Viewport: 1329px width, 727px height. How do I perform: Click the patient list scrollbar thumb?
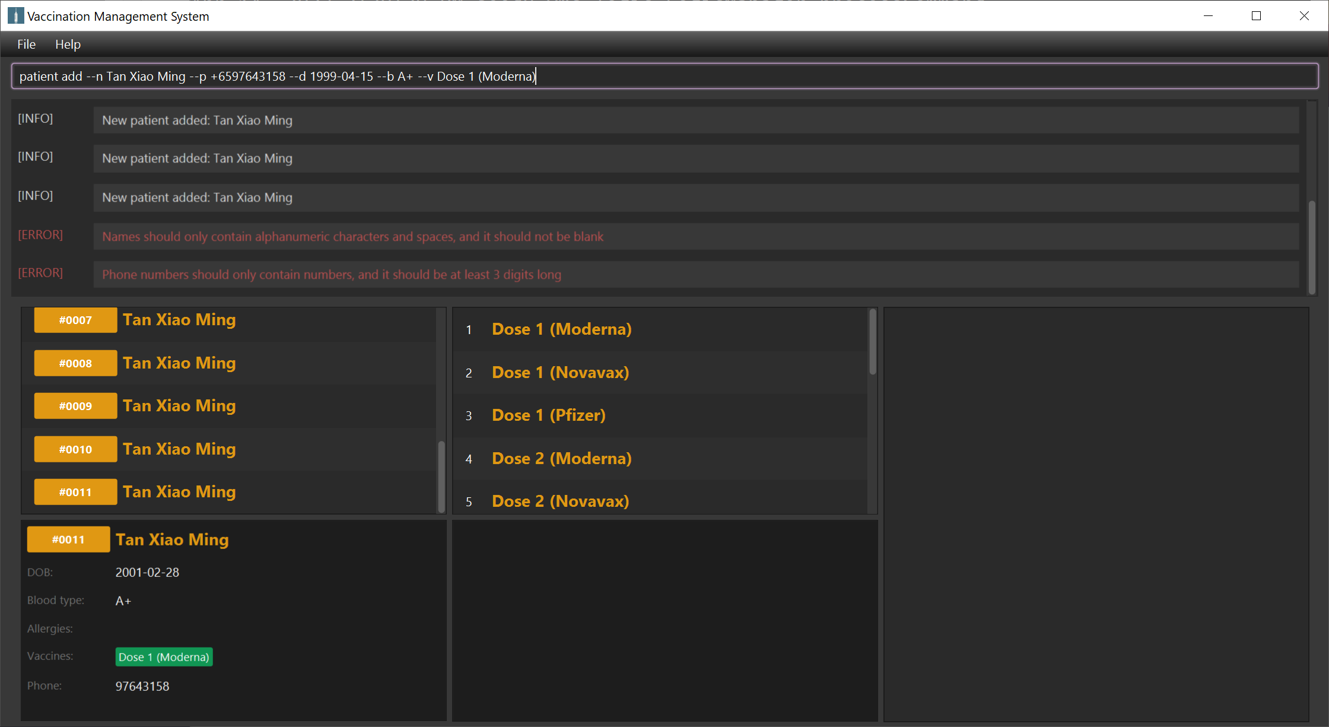tap(441, 476)
